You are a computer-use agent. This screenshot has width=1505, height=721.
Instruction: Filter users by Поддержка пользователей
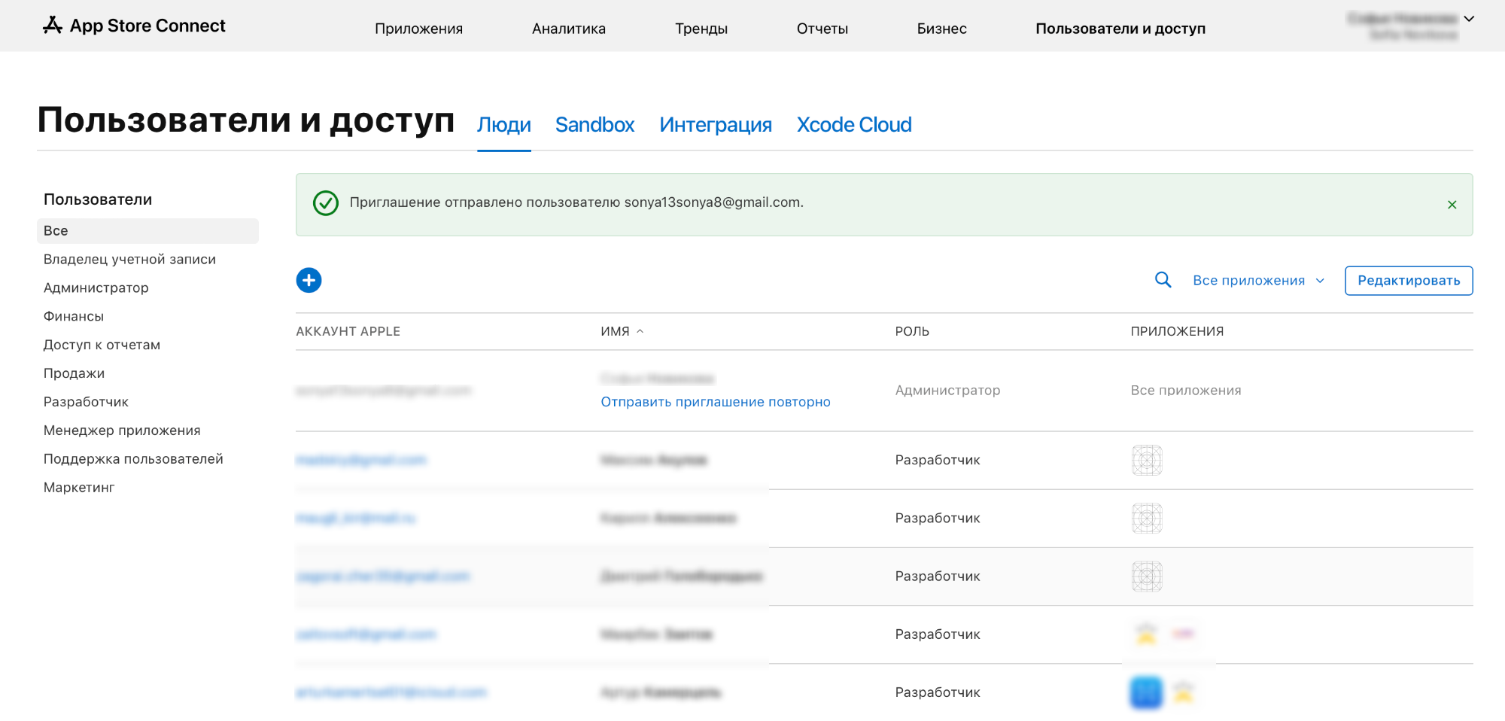coord(133,460)
